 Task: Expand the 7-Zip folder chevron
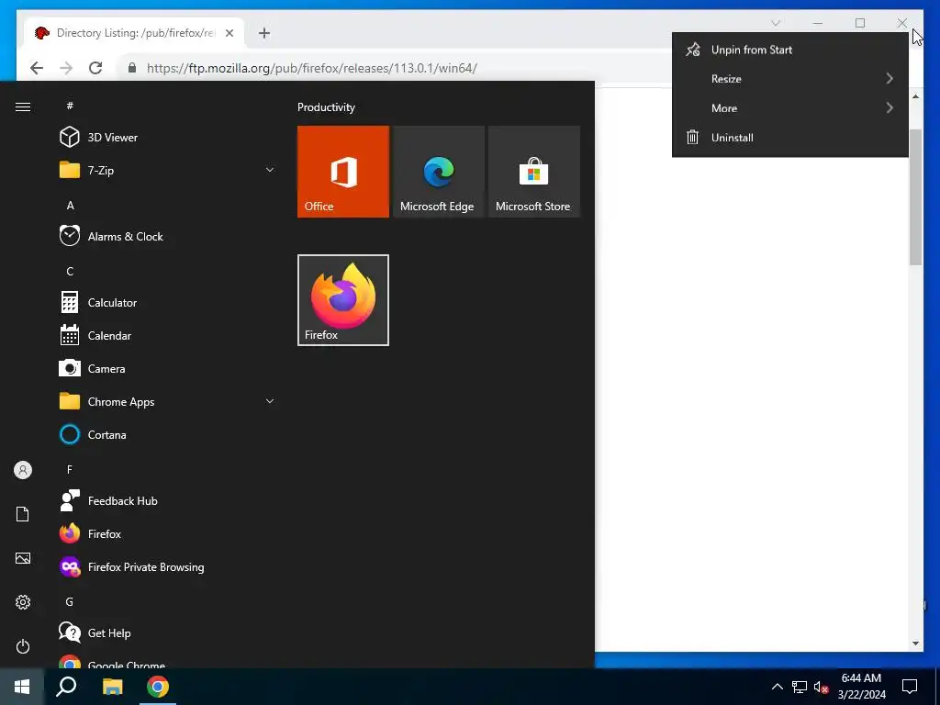click(270, 170)
